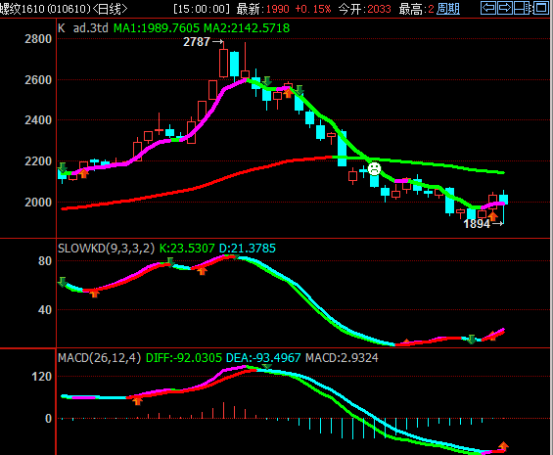Click the 2787 high price label

click(197, 42)
